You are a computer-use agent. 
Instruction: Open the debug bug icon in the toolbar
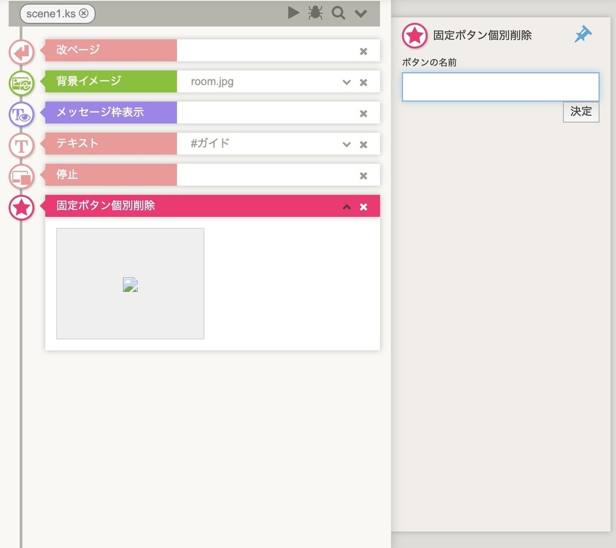pos(316,13)
